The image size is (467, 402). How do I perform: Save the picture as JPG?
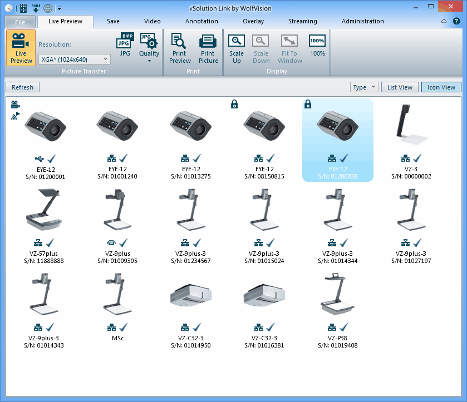click(125, 44)
